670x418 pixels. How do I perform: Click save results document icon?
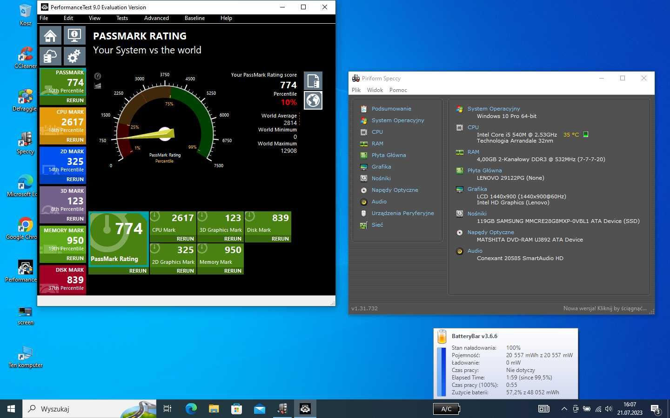313,81
